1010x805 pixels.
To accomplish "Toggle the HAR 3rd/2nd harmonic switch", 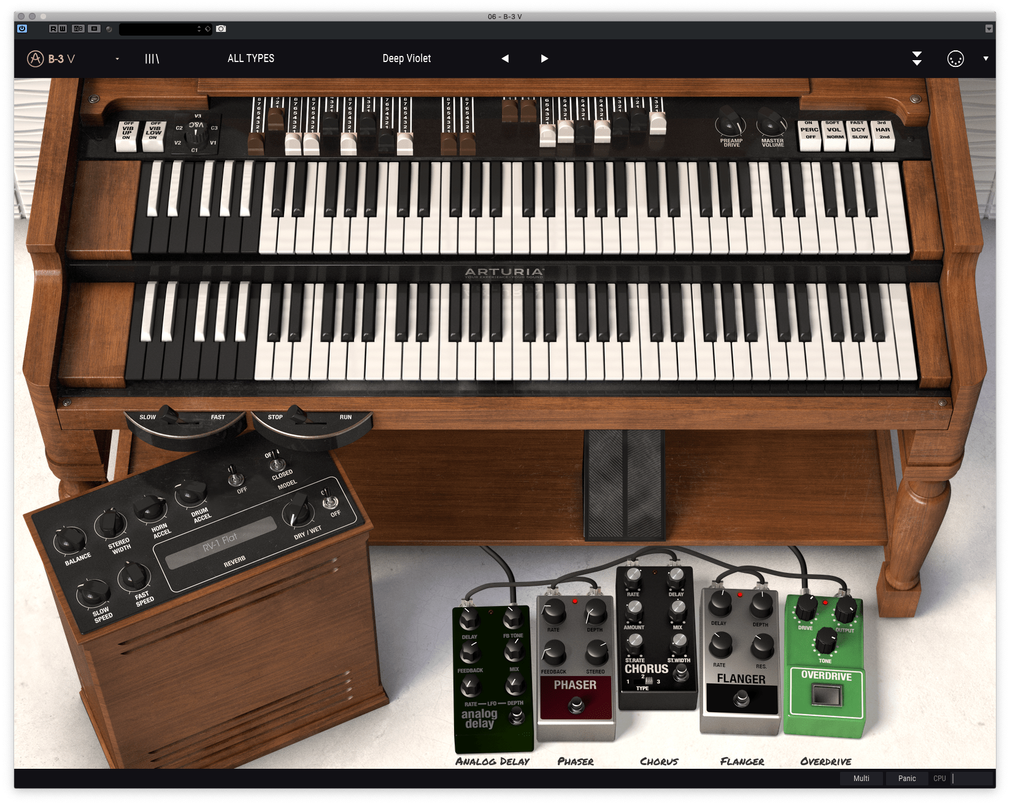I will [883, 135].
